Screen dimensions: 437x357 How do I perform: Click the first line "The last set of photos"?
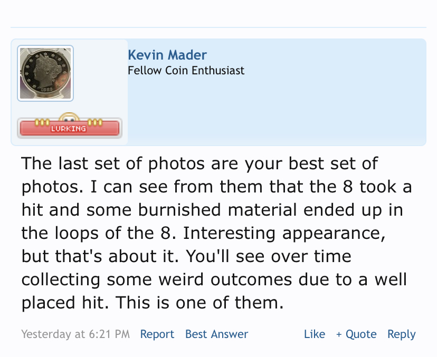[x=113, y=163]
